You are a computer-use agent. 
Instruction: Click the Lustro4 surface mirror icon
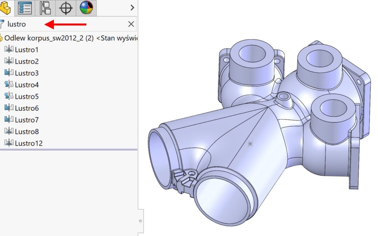[9, 85]
